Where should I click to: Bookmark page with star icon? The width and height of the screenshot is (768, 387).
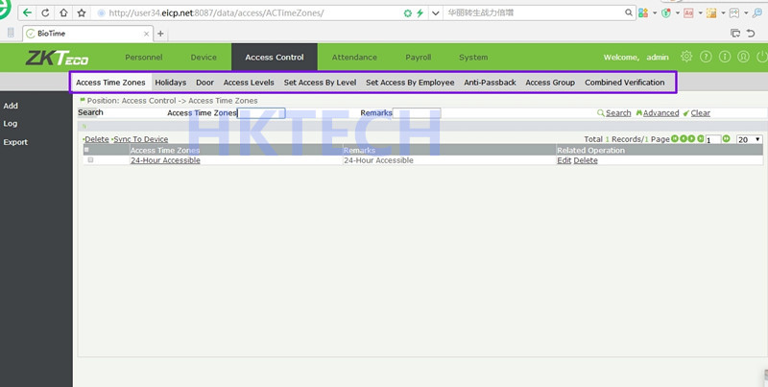pos(84,13)
